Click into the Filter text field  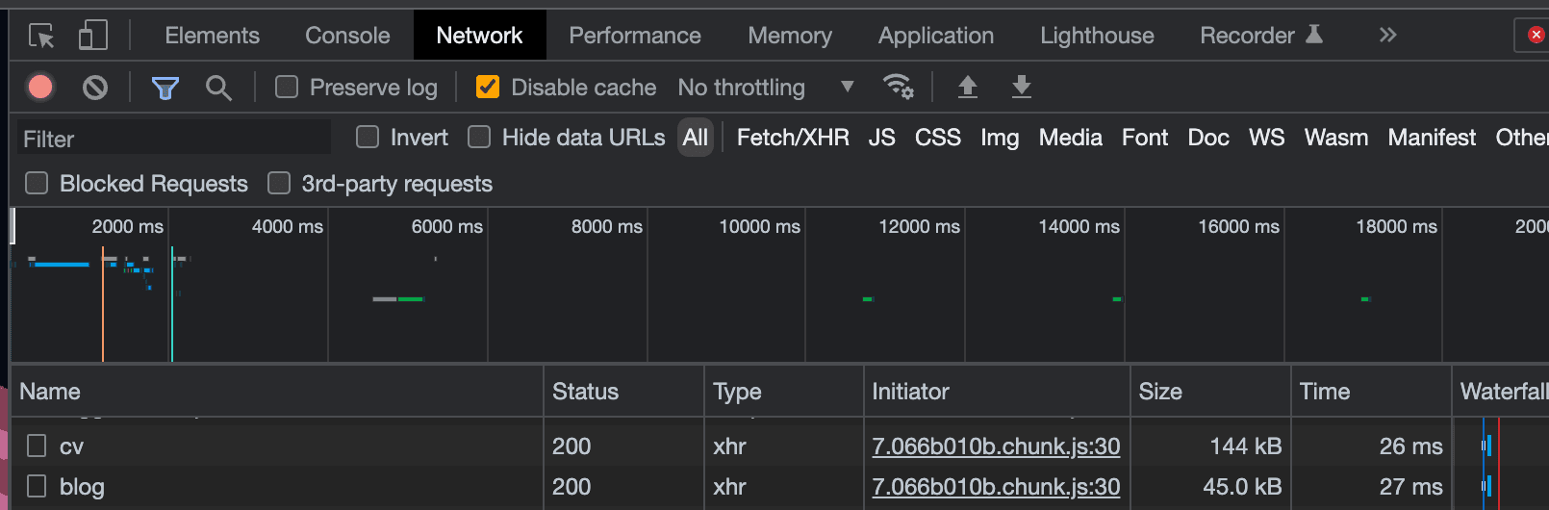pos(173,139)
